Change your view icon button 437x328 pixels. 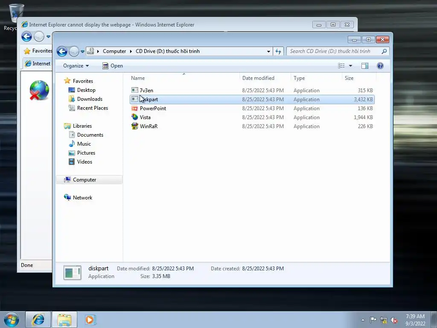pyautogui.click(x=341, y=66)
